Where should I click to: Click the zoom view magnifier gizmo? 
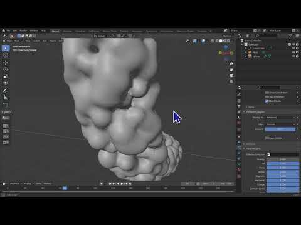tap(231, 64)
